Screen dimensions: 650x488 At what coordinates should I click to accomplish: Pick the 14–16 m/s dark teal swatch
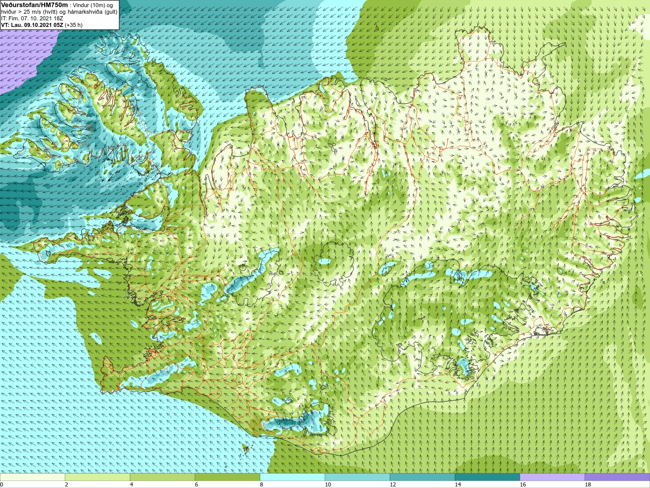click(x=487, y=477)
